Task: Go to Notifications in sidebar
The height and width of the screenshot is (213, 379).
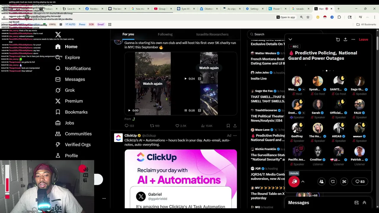Action: [73, 68]
